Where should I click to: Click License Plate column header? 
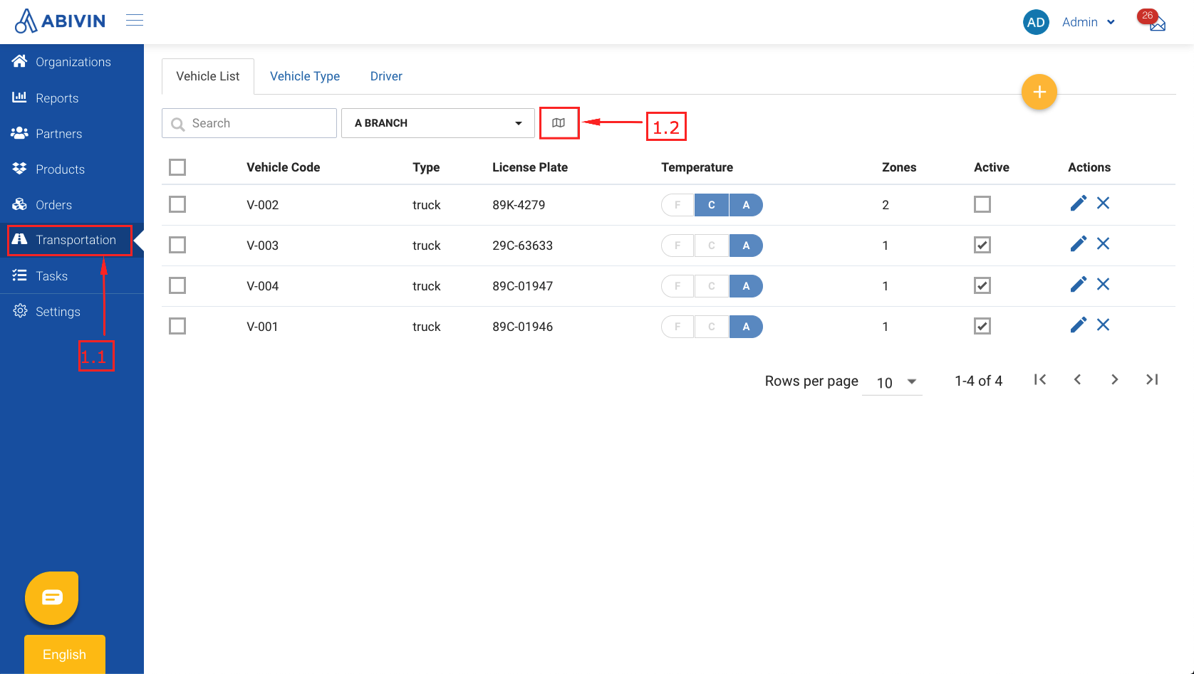pos(530,167)
